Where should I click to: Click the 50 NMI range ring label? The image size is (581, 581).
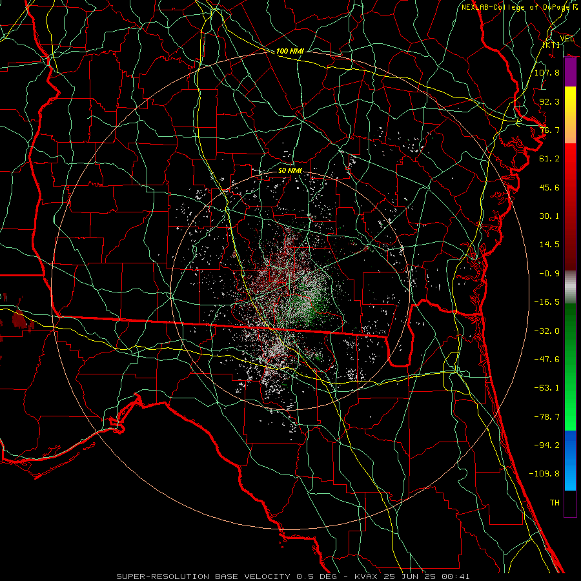point(290,170)
